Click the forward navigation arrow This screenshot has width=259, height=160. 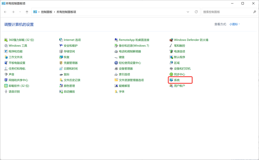coord(13,12)
